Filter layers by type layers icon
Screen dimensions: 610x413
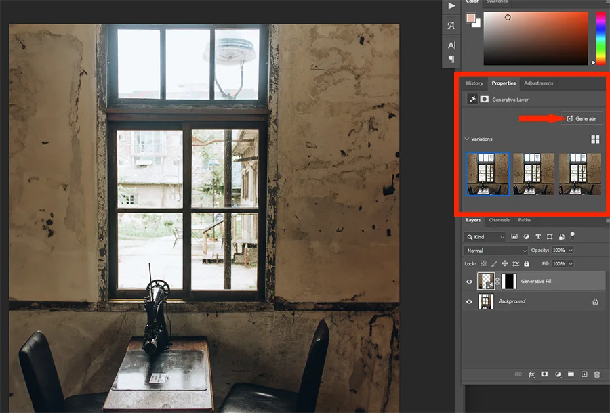[538, 236]
